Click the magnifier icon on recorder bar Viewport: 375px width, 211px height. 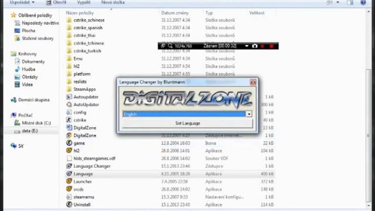(x=170, y=46)
